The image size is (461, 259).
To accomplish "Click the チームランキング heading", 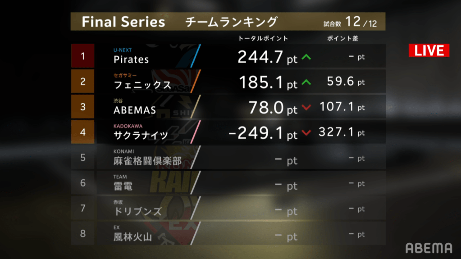I will (231, 22).
